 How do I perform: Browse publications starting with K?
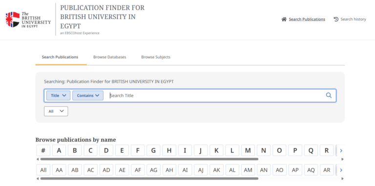click(x=216, y=150)
